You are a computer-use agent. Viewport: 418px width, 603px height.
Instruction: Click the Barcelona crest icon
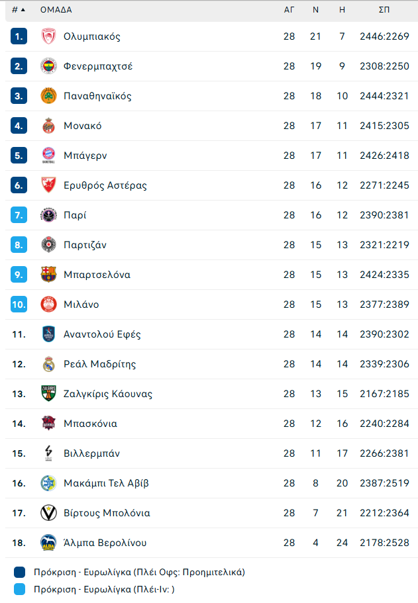(x=48, y=275)
